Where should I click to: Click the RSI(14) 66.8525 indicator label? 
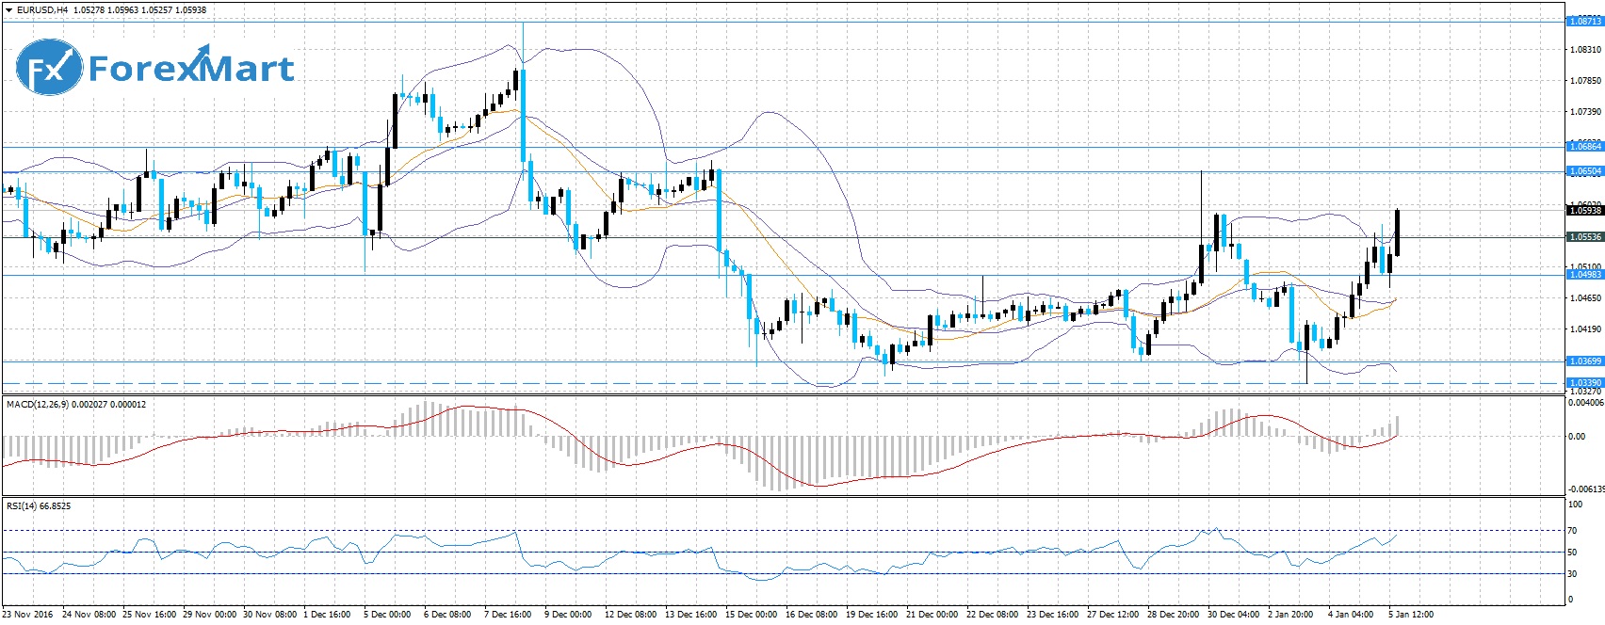coord(39,505)
